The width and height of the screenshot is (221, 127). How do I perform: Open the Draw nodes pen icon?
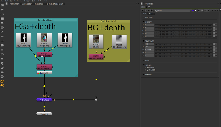[2, 10]
